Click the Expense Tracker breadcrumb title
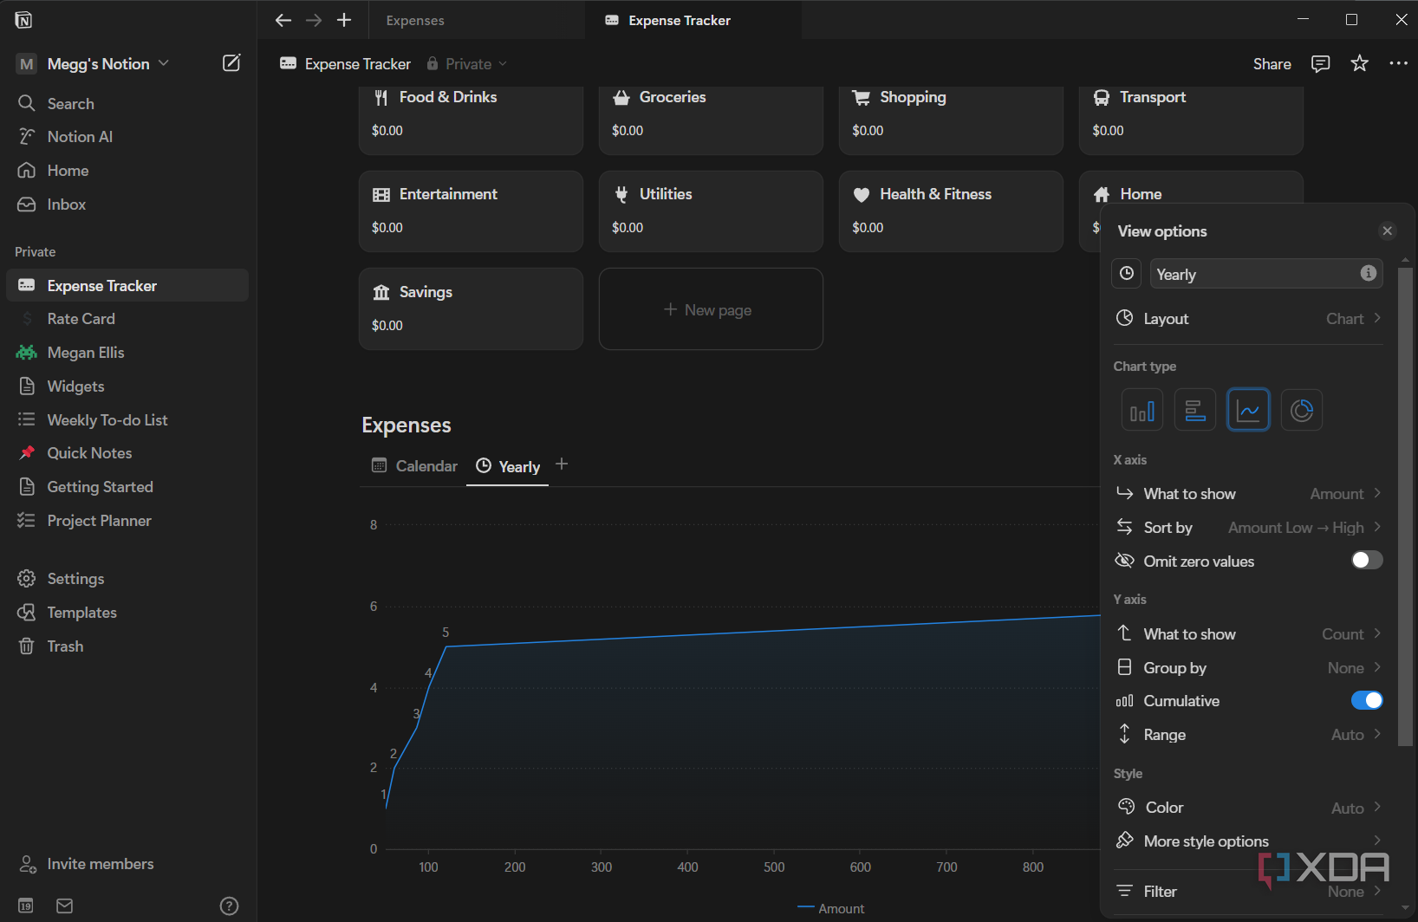 tap(345, 64)
